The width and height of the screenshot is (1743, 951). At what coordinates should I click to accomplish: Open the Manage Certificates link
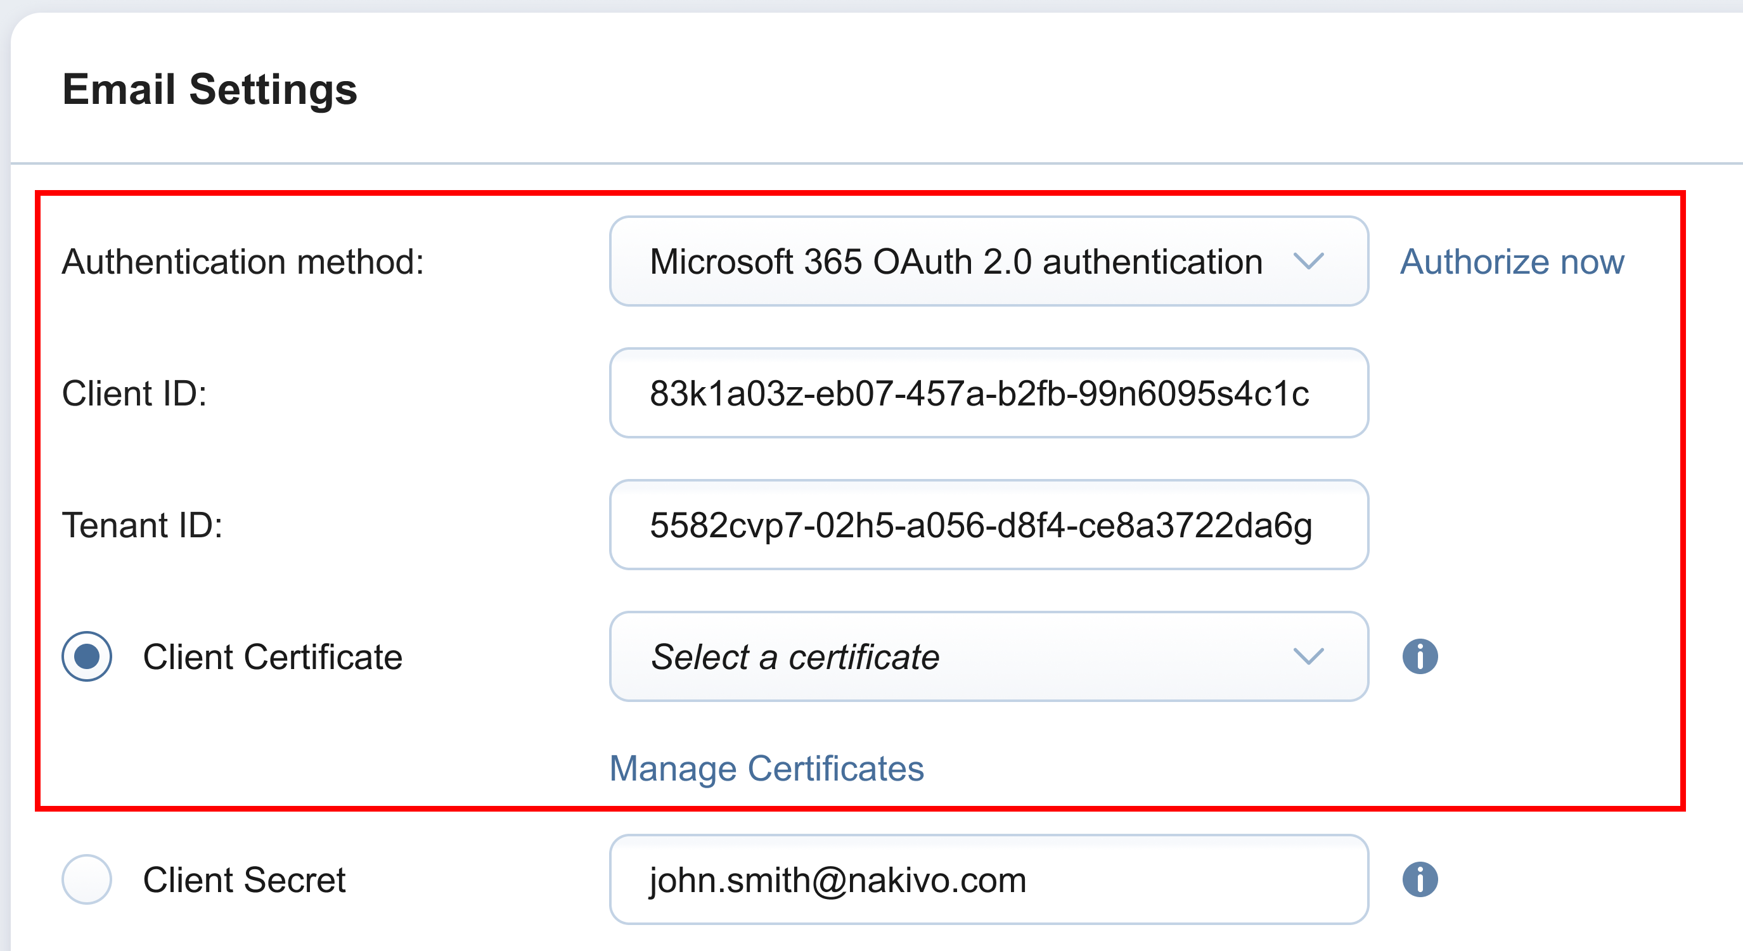(767, 769)
